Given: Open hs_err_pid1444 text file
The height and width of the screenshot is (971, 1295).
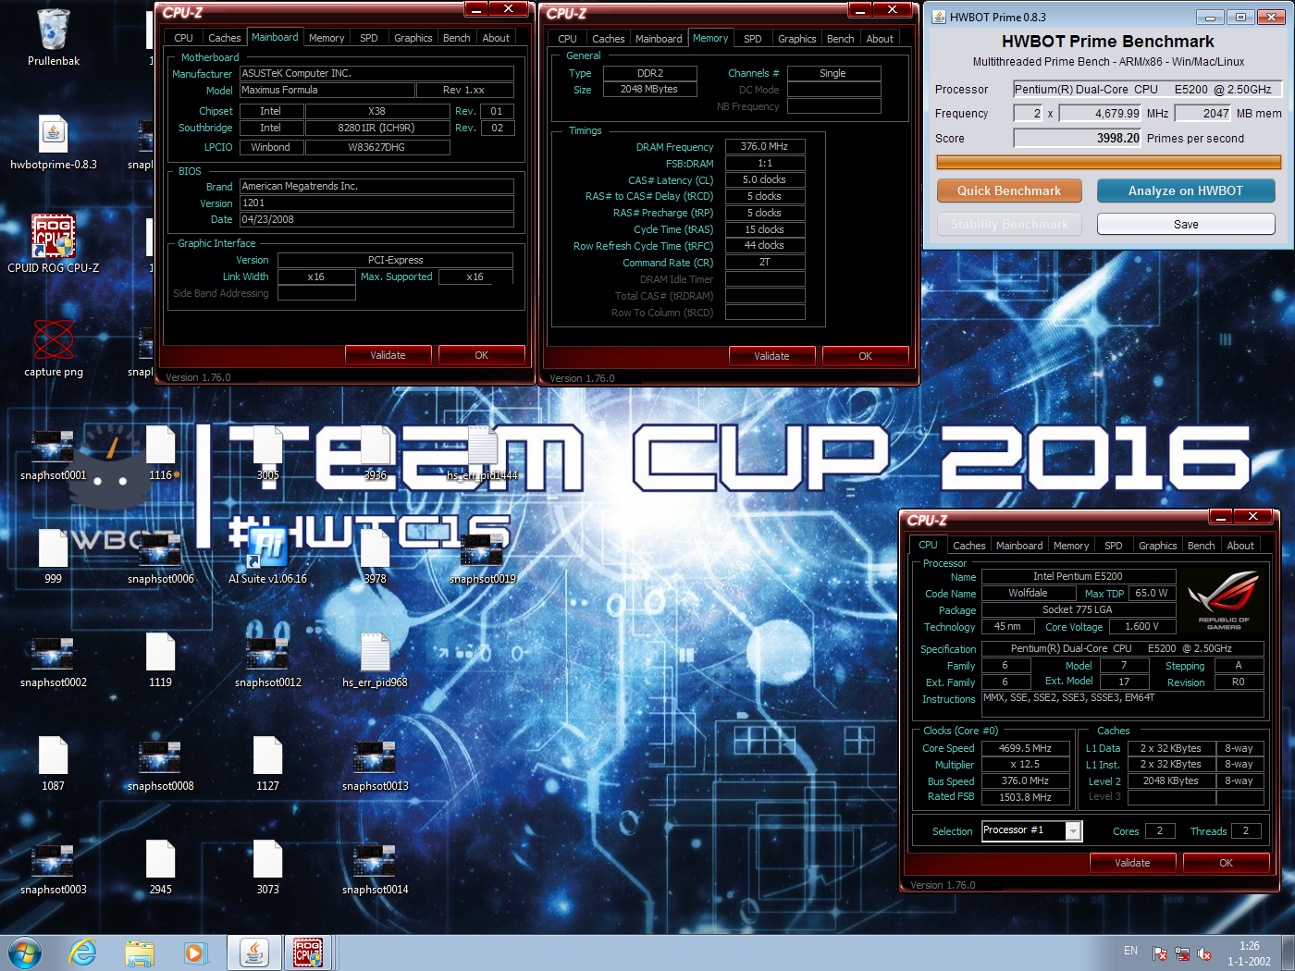Looking at the screenshot, I should [483, 453].
